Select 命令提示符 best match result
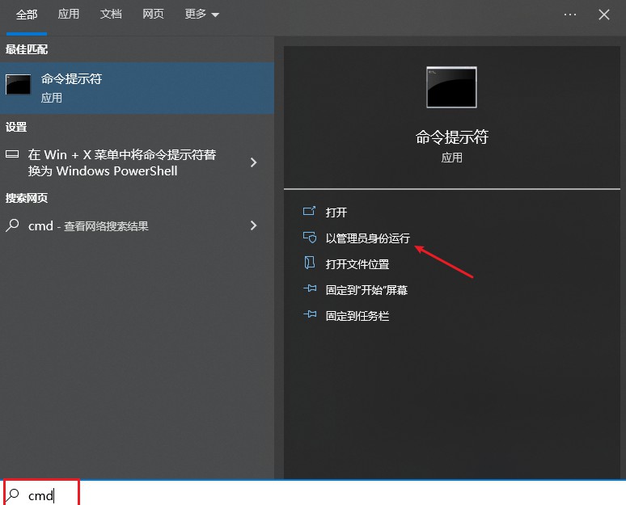 [137, 88]
